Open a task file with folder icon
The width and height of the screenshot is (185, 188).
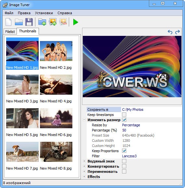click(x=19, y=22)
